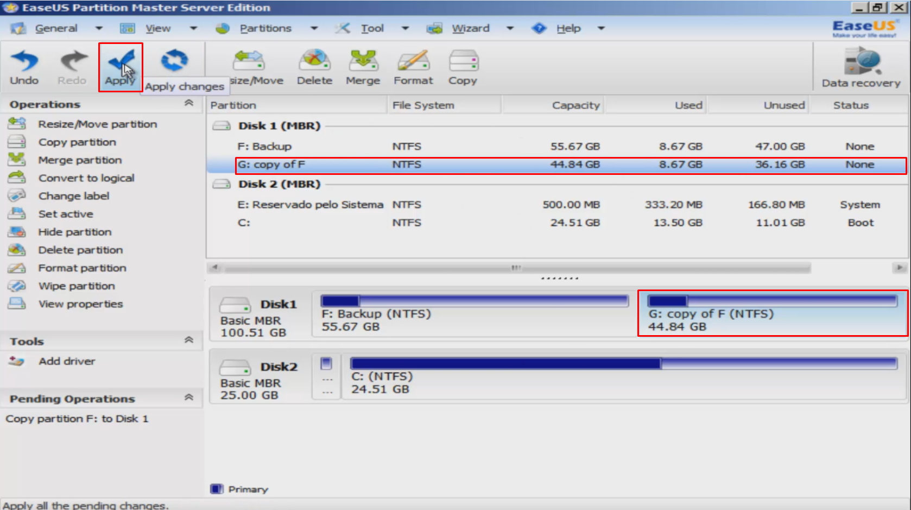Select the C: (NTFS) block in the Disk2 map
Screen dimensions: 911x510
tap(623, 376)
